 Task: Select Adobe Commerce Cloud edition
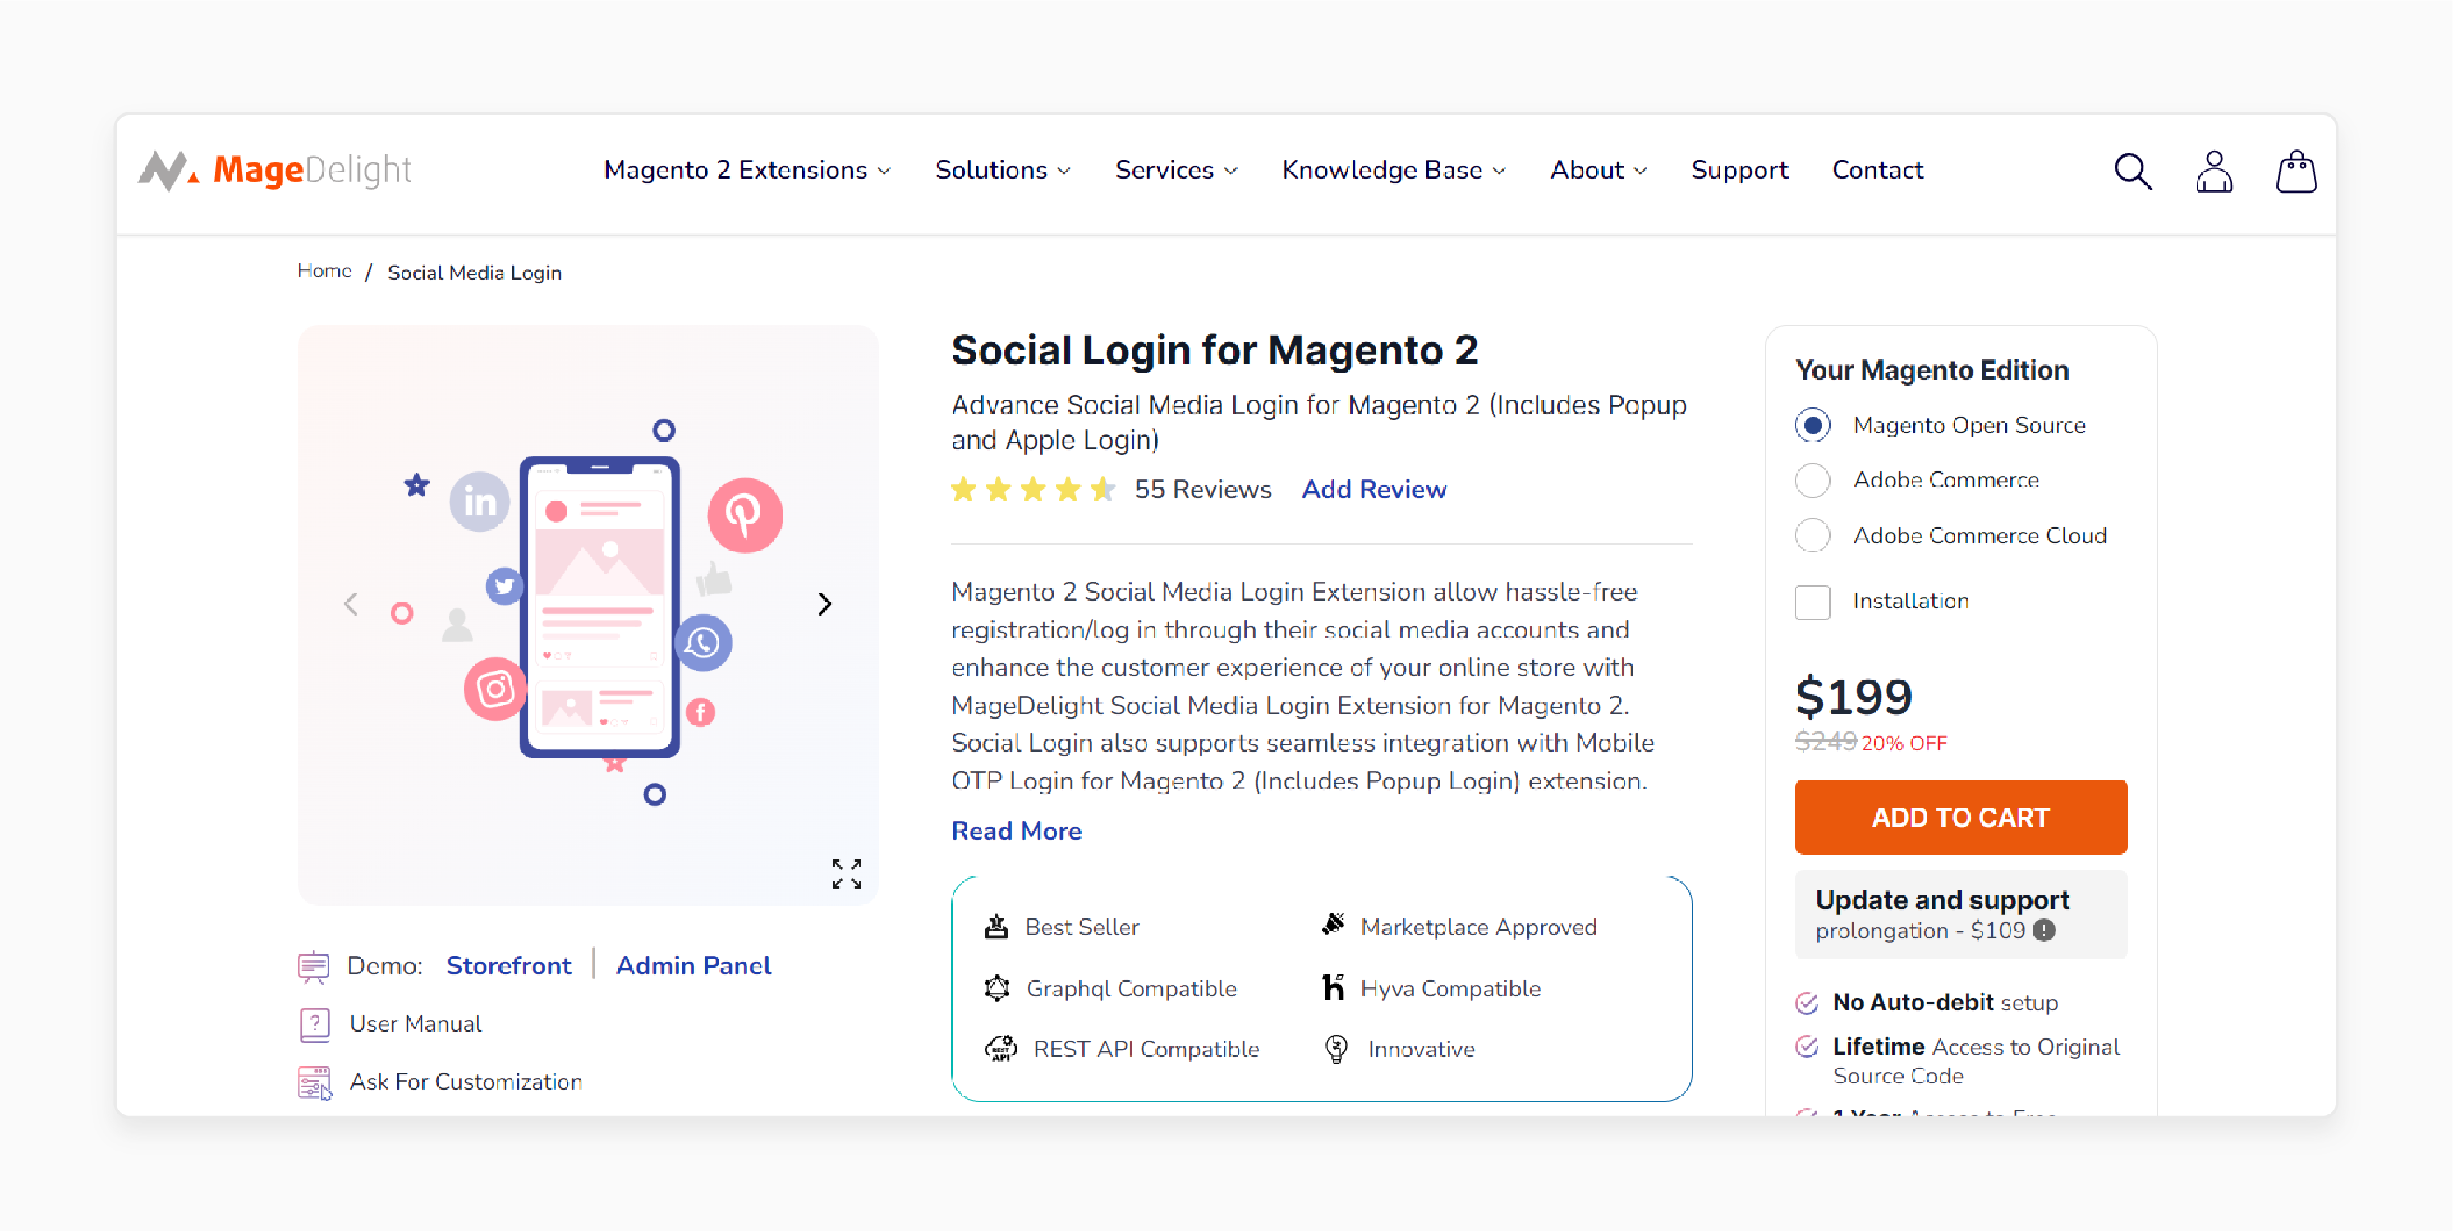(x=1812, y=534)
